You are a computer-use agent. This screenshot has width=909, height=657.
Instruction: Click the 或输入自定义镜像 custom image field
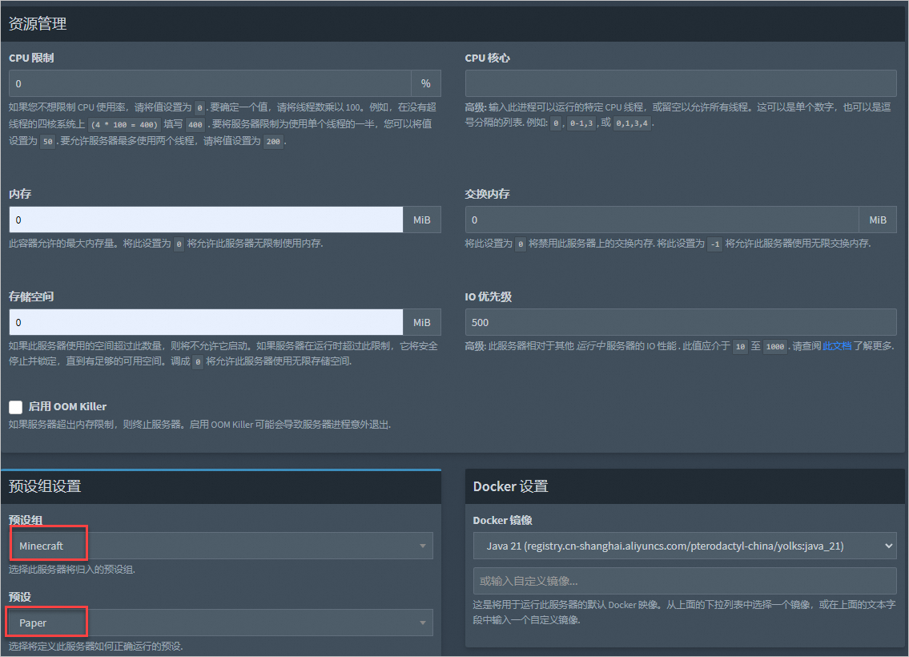tap(685, 581)
